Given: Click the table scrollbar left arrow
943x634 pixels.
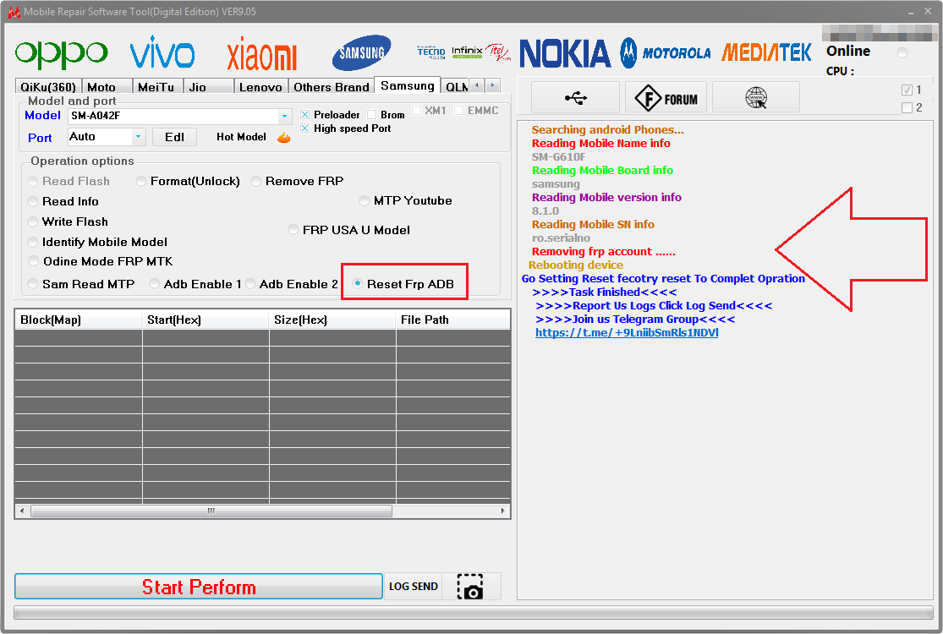Looking at the screenshot, I should click(22, 511).
